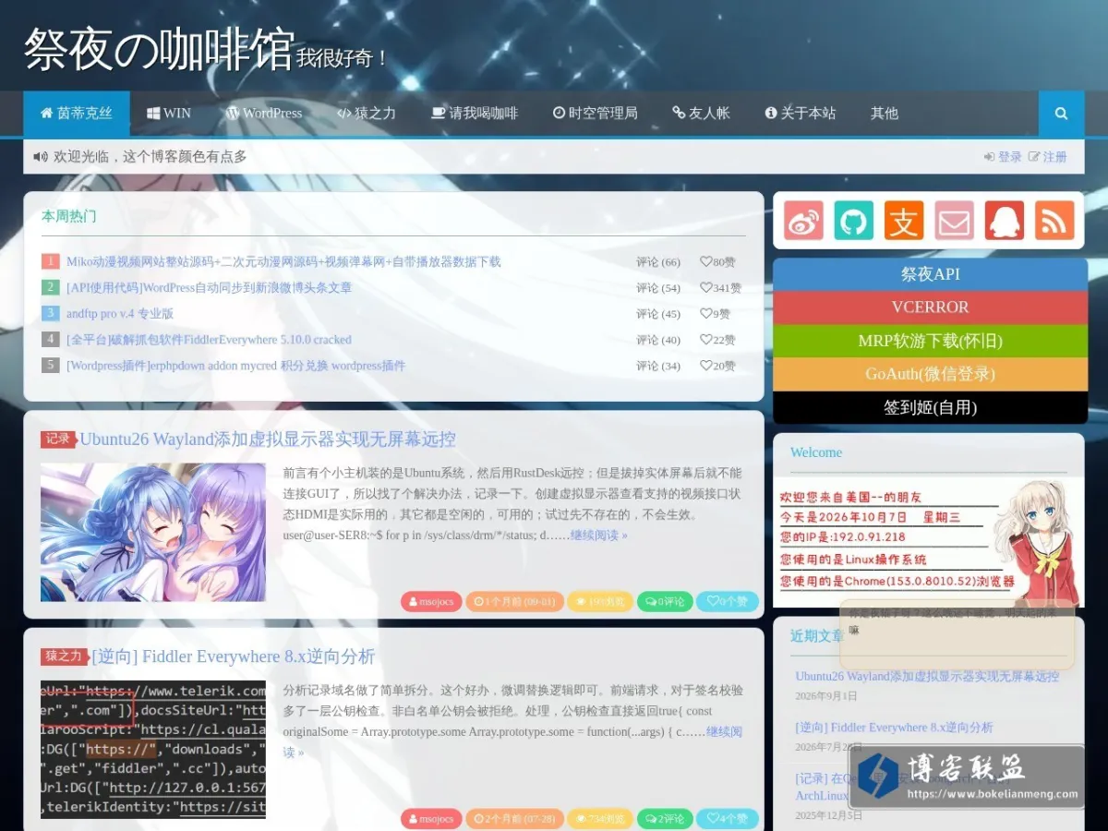Click 评论 (45) comment count

tap(658, 314)
